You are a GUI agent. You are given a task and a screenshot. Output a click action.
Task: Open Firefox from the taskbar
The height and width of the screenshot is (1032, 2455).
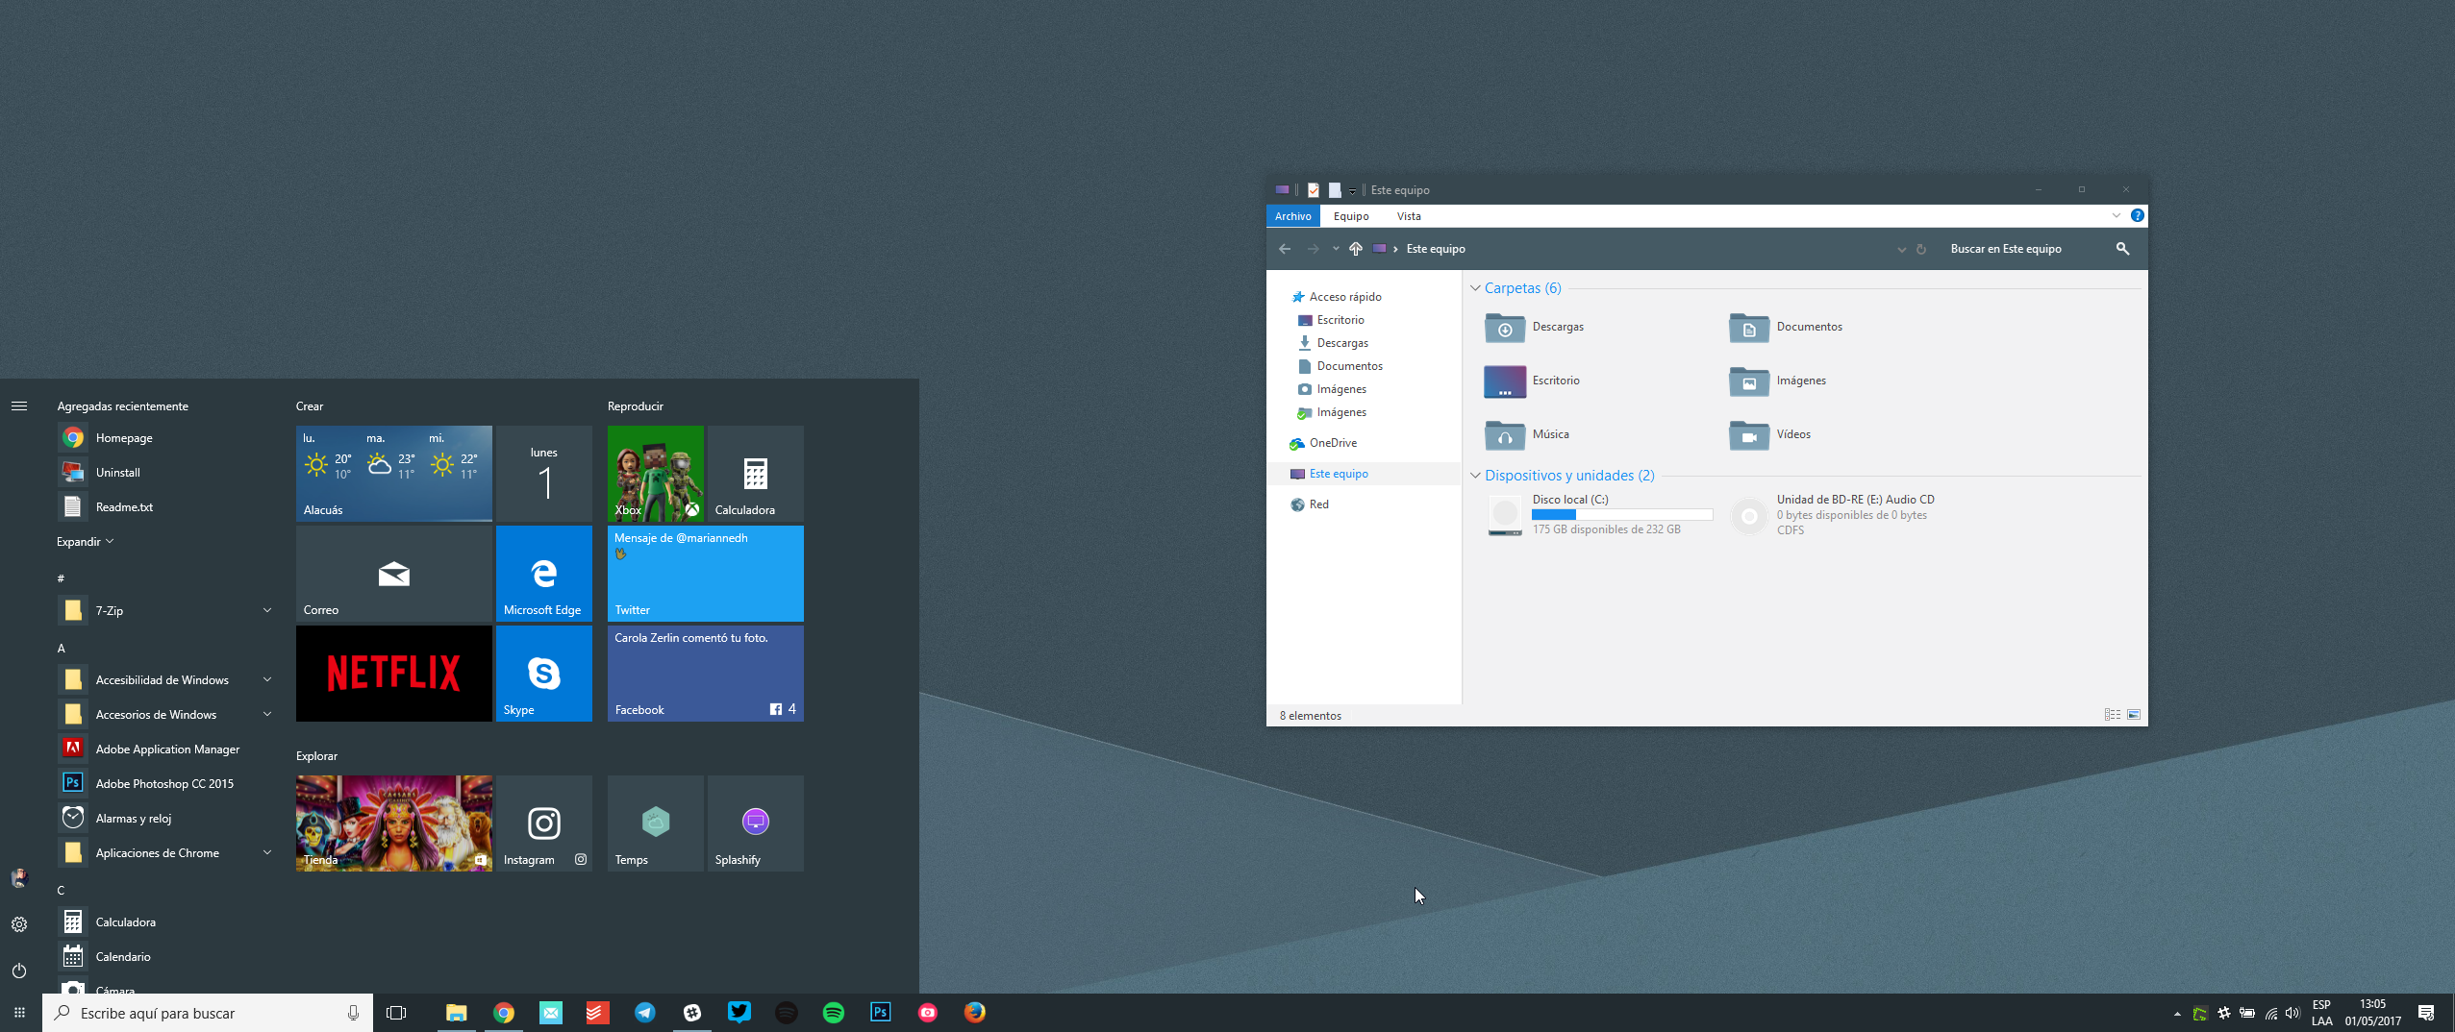975,1013
